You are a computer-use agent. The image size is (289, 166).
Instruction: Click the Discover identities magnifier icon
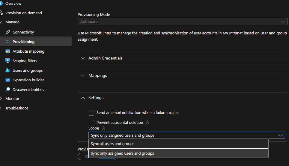click(8, 89)
